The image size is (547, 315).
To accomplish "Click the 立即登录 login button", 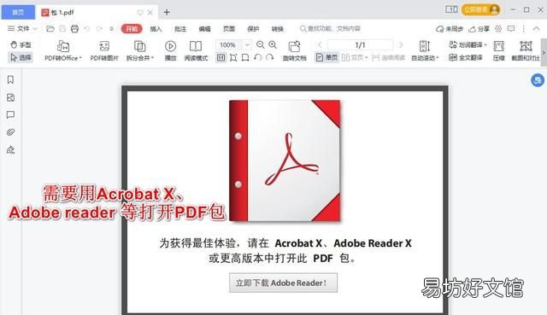I will click(x=480, y=9).
